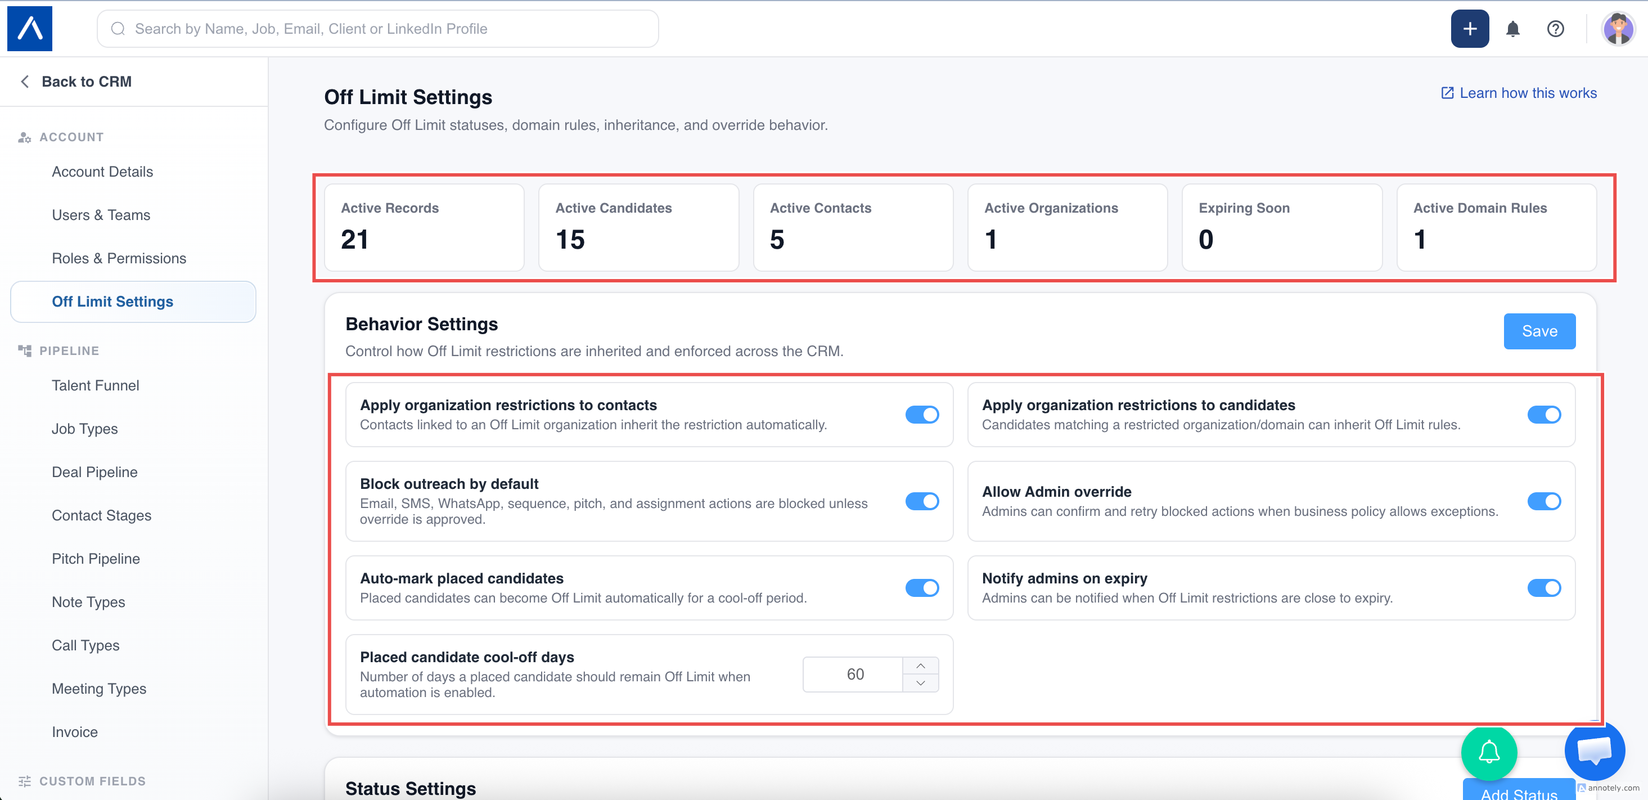This screenshot has height=800, width=1648.
Task: Open Meeting Types settings
Action: coord(99,689)
